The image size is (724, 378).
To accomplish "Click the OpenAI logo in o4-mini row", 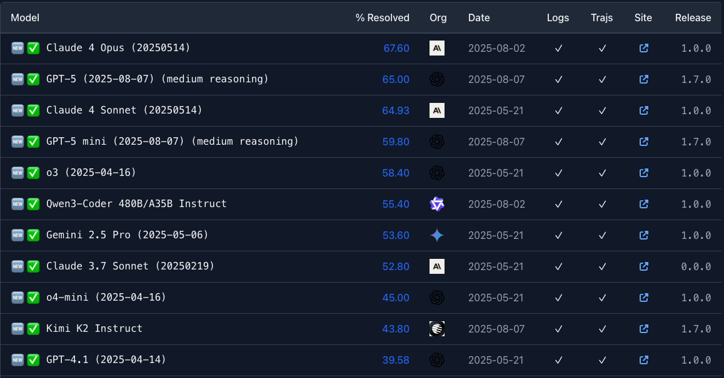I will click(437, 298).
